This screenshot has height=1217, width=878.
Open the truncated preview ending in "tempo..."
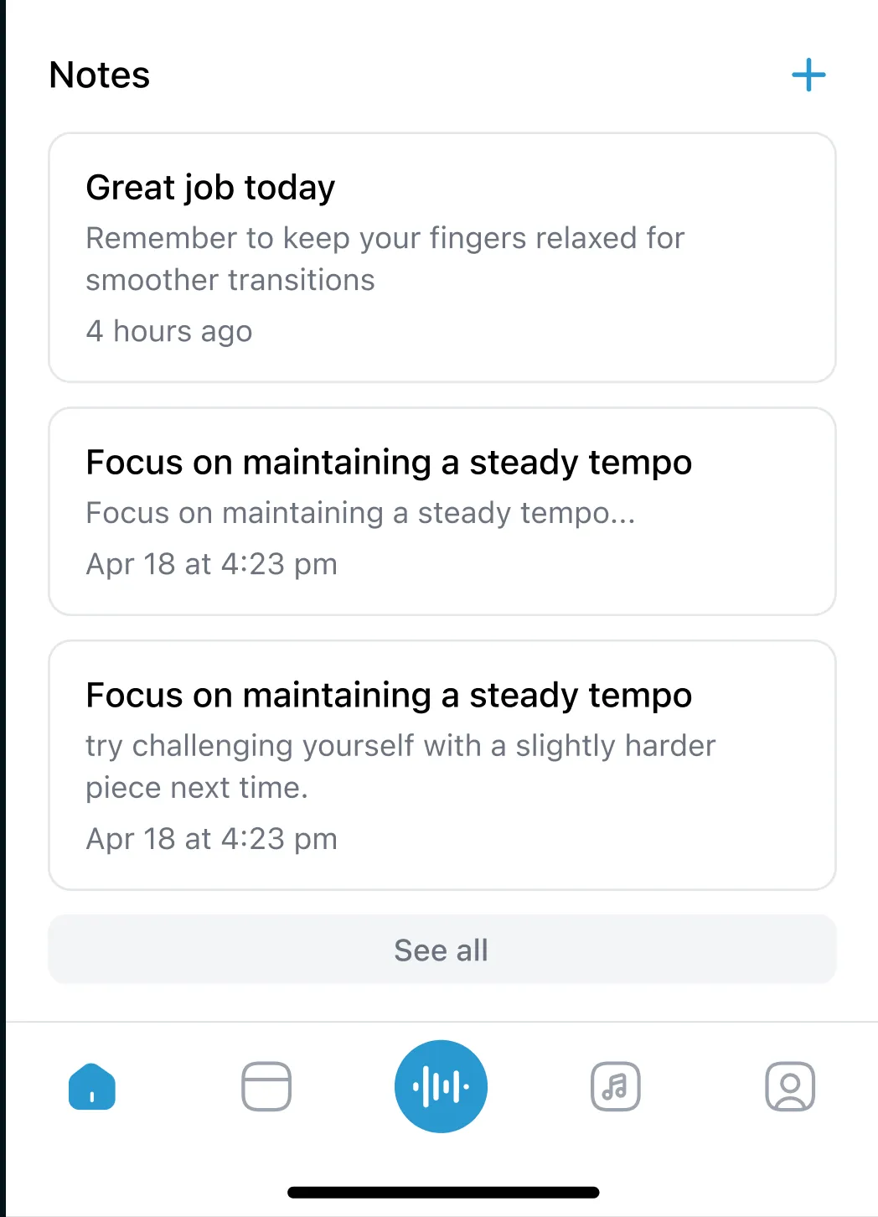[361, 513]
